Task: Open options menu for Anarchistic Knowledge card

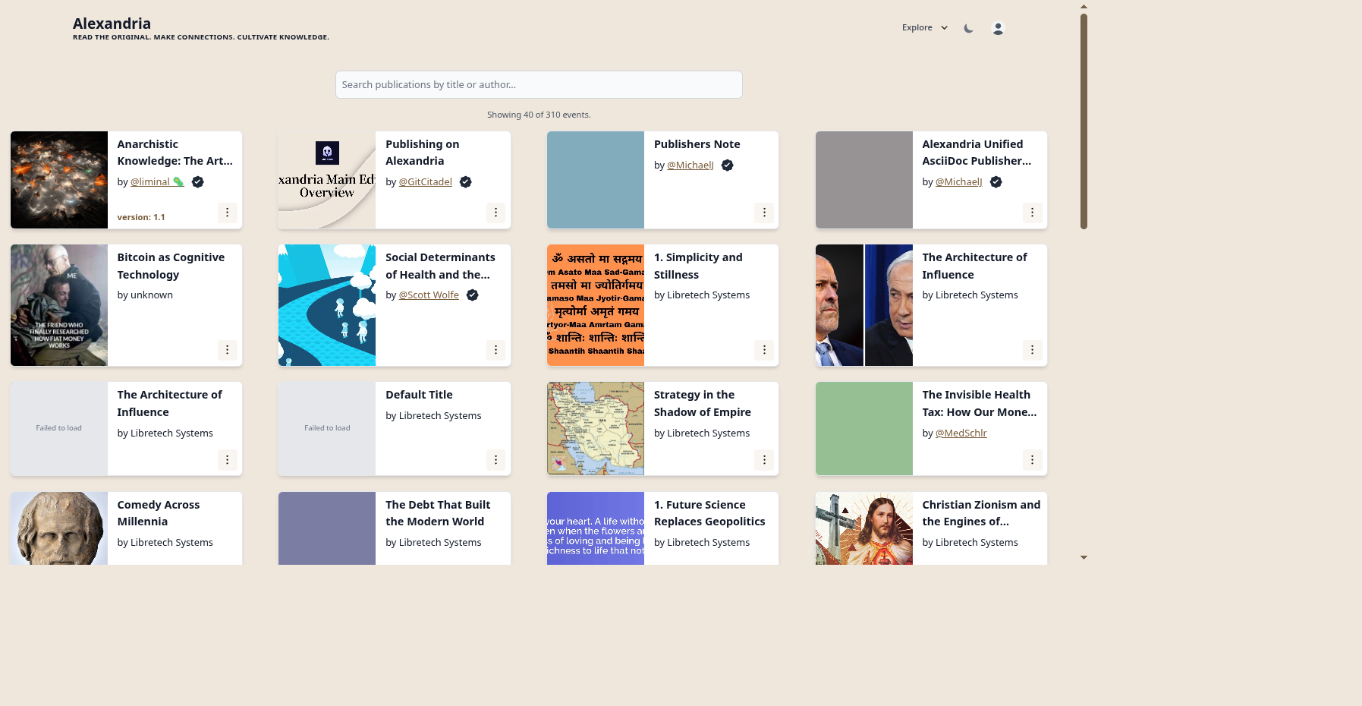Action: point(227,213)
